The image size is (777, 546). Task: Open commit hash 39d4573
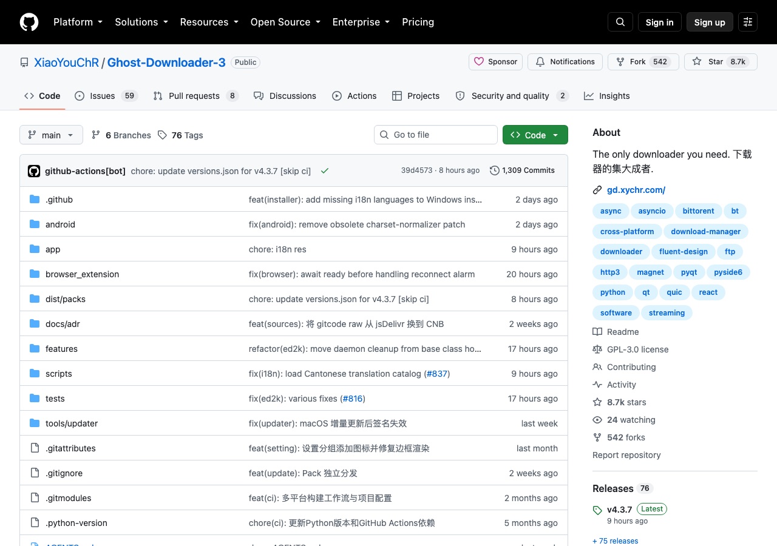(416, 170)
